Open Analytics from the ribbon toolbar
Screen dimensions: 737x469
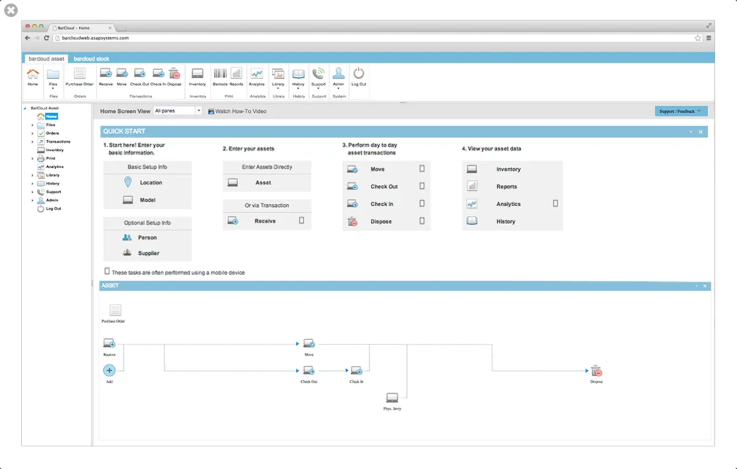[257, 75]
